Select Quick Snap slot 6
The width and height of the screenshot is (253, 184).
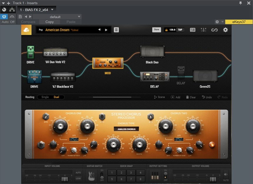click(x=121, y=179)
